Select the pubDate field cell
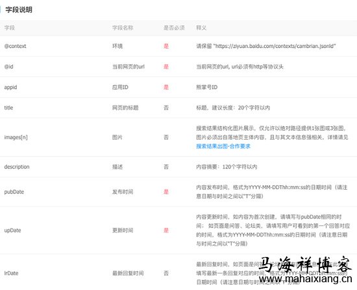The height and width of the screenshot is (290, 357). (14, 192)
